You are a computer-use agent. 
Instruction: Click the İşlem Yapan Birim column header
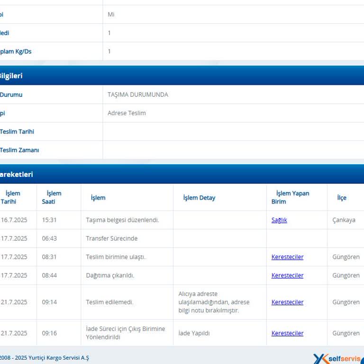(x=290, y=197)
